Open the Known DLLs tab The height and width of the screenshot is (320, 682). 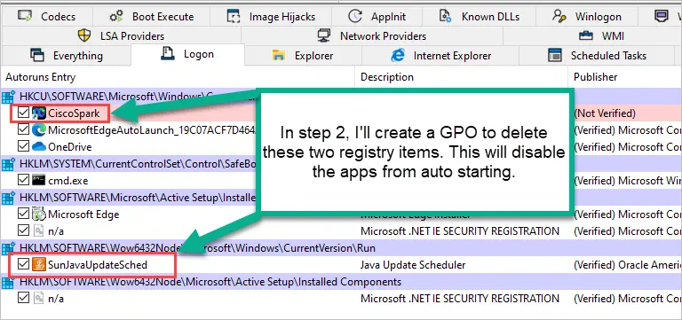[479, 17]
